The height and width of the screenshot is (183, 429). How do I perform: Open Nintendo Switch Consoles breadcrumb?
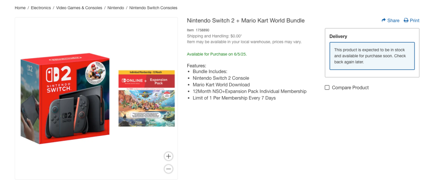[x=153, y=8]
